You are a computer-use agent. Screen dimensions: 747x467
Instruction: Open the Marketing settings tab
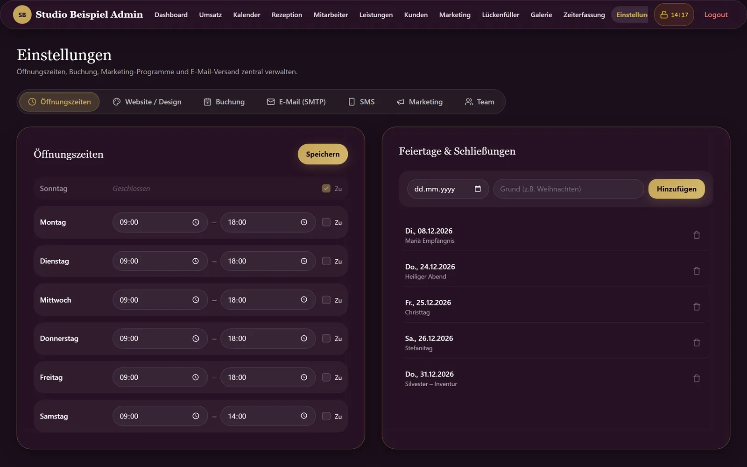point(420,102)
